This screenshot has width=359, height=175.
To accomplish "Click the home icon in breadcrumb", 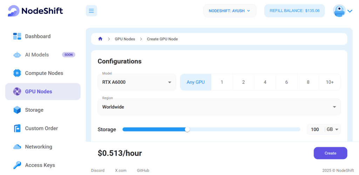I will point(100,39).
